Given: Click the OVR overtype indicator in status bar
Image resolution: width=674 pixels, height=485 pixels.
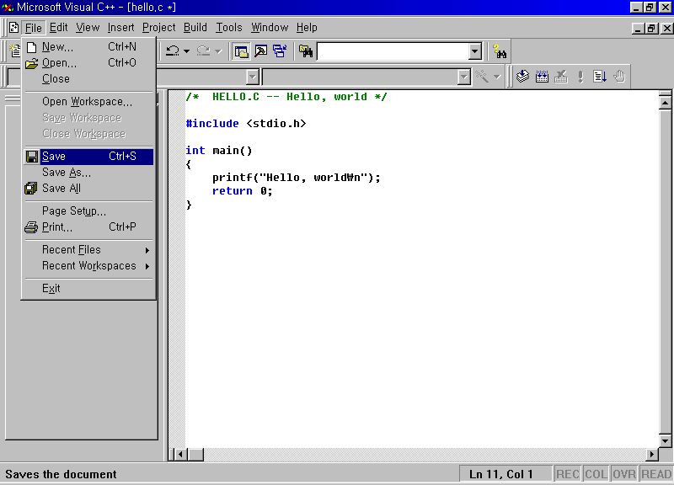Looking at the screenshot, I should [623, 474].
